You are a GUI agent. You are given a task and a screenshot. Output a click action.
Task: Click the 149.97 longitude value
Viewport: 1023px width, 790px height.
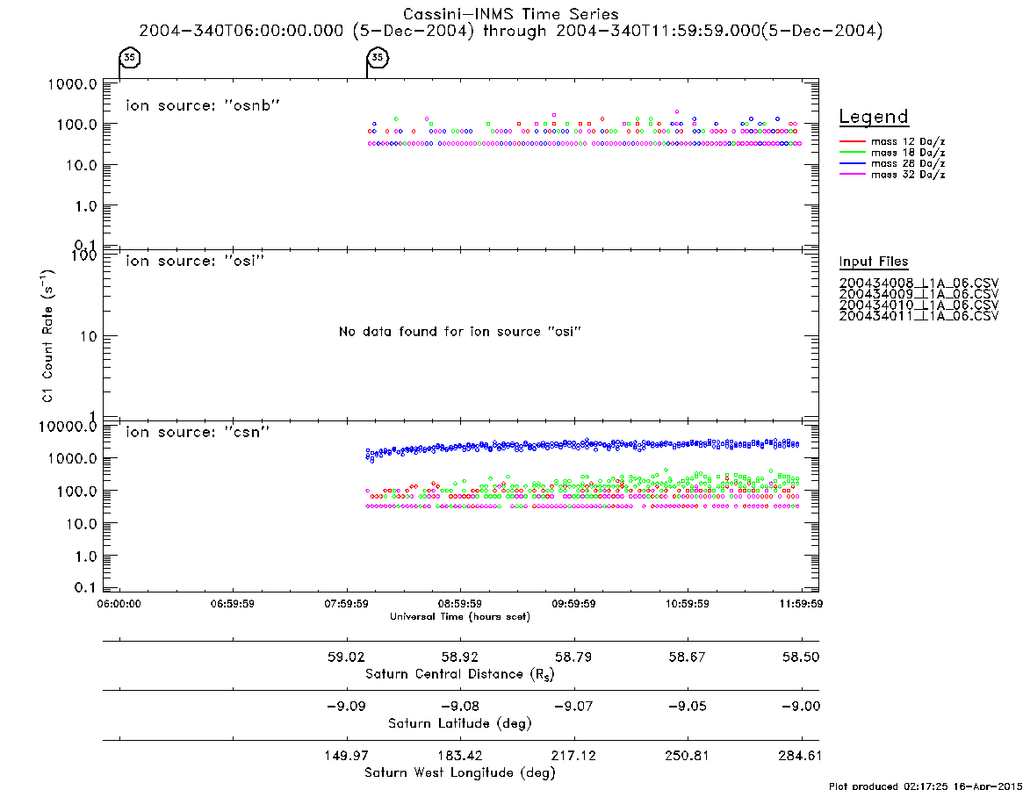(347, 756)
